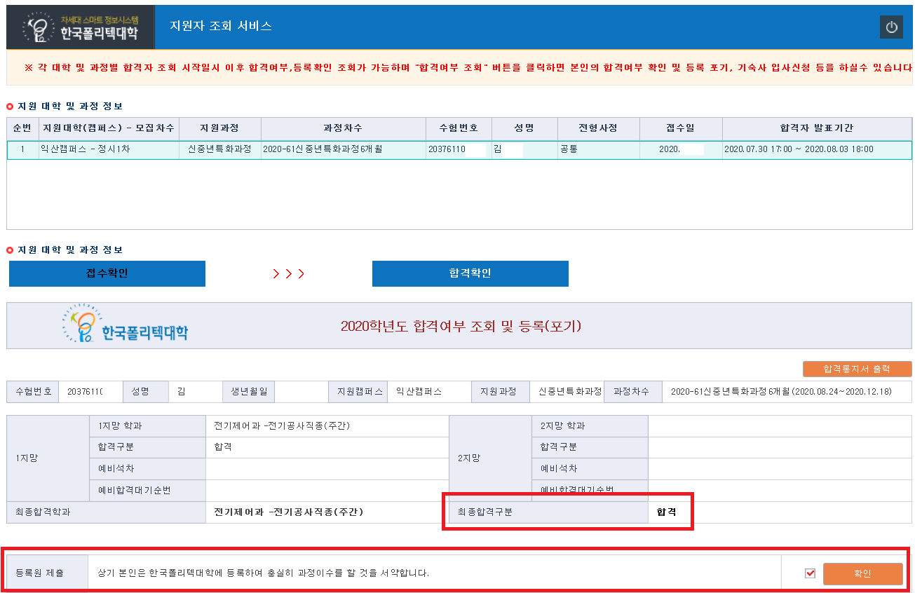This screenshot has width=915, height=593.
Task: Click the 과정차수 field with 2020.08.24~2020.12.18
Action: tap(787, 392)
